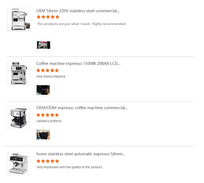Click star rating of OEM/ODM espresso review
Viewport: 204px width, 183px height.
[x=48, y=115]
